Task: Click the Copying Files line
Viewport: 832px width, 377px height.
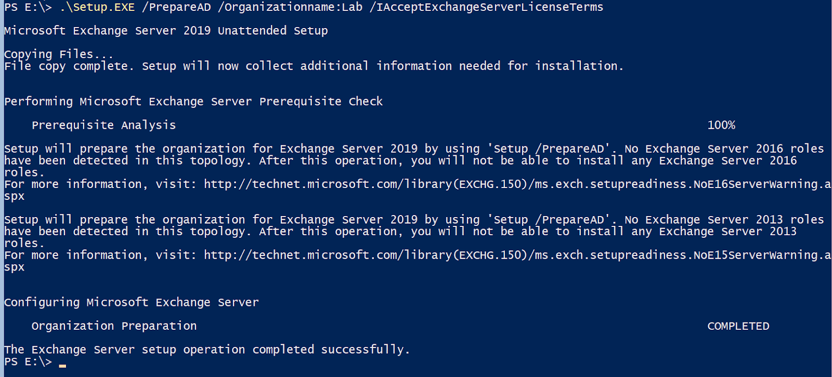Action: click(58, 54)
